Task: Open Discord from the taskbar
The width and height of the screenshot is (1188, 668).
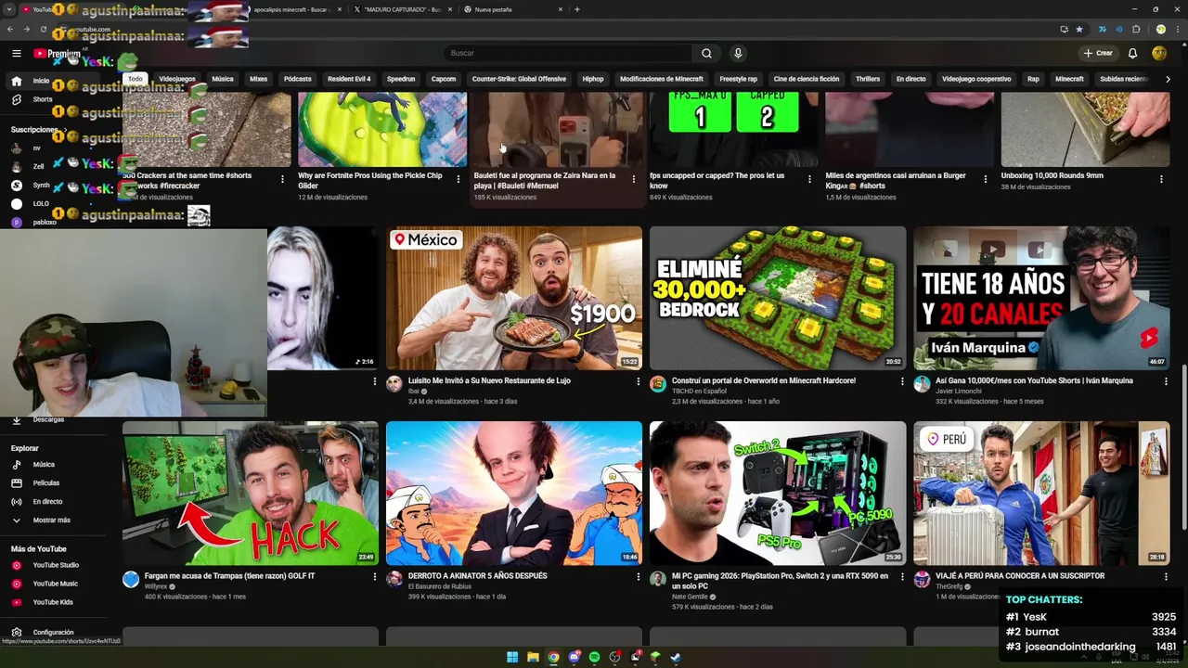Action: tap(574, 657)
